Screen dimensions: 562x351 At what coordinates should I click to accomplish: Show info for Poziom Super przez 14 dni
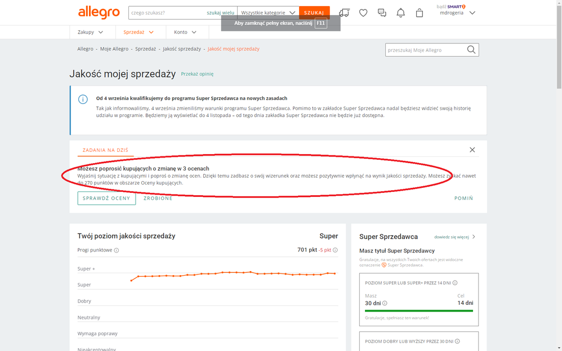(x=455, y=283)
